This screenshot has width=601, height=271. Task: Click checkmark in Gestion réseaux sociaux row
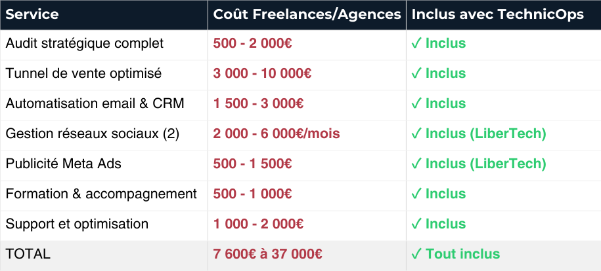point(416,134)
